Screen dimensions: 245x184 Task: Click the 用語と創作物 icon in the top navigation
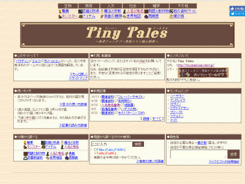click(x=146, y=11)
